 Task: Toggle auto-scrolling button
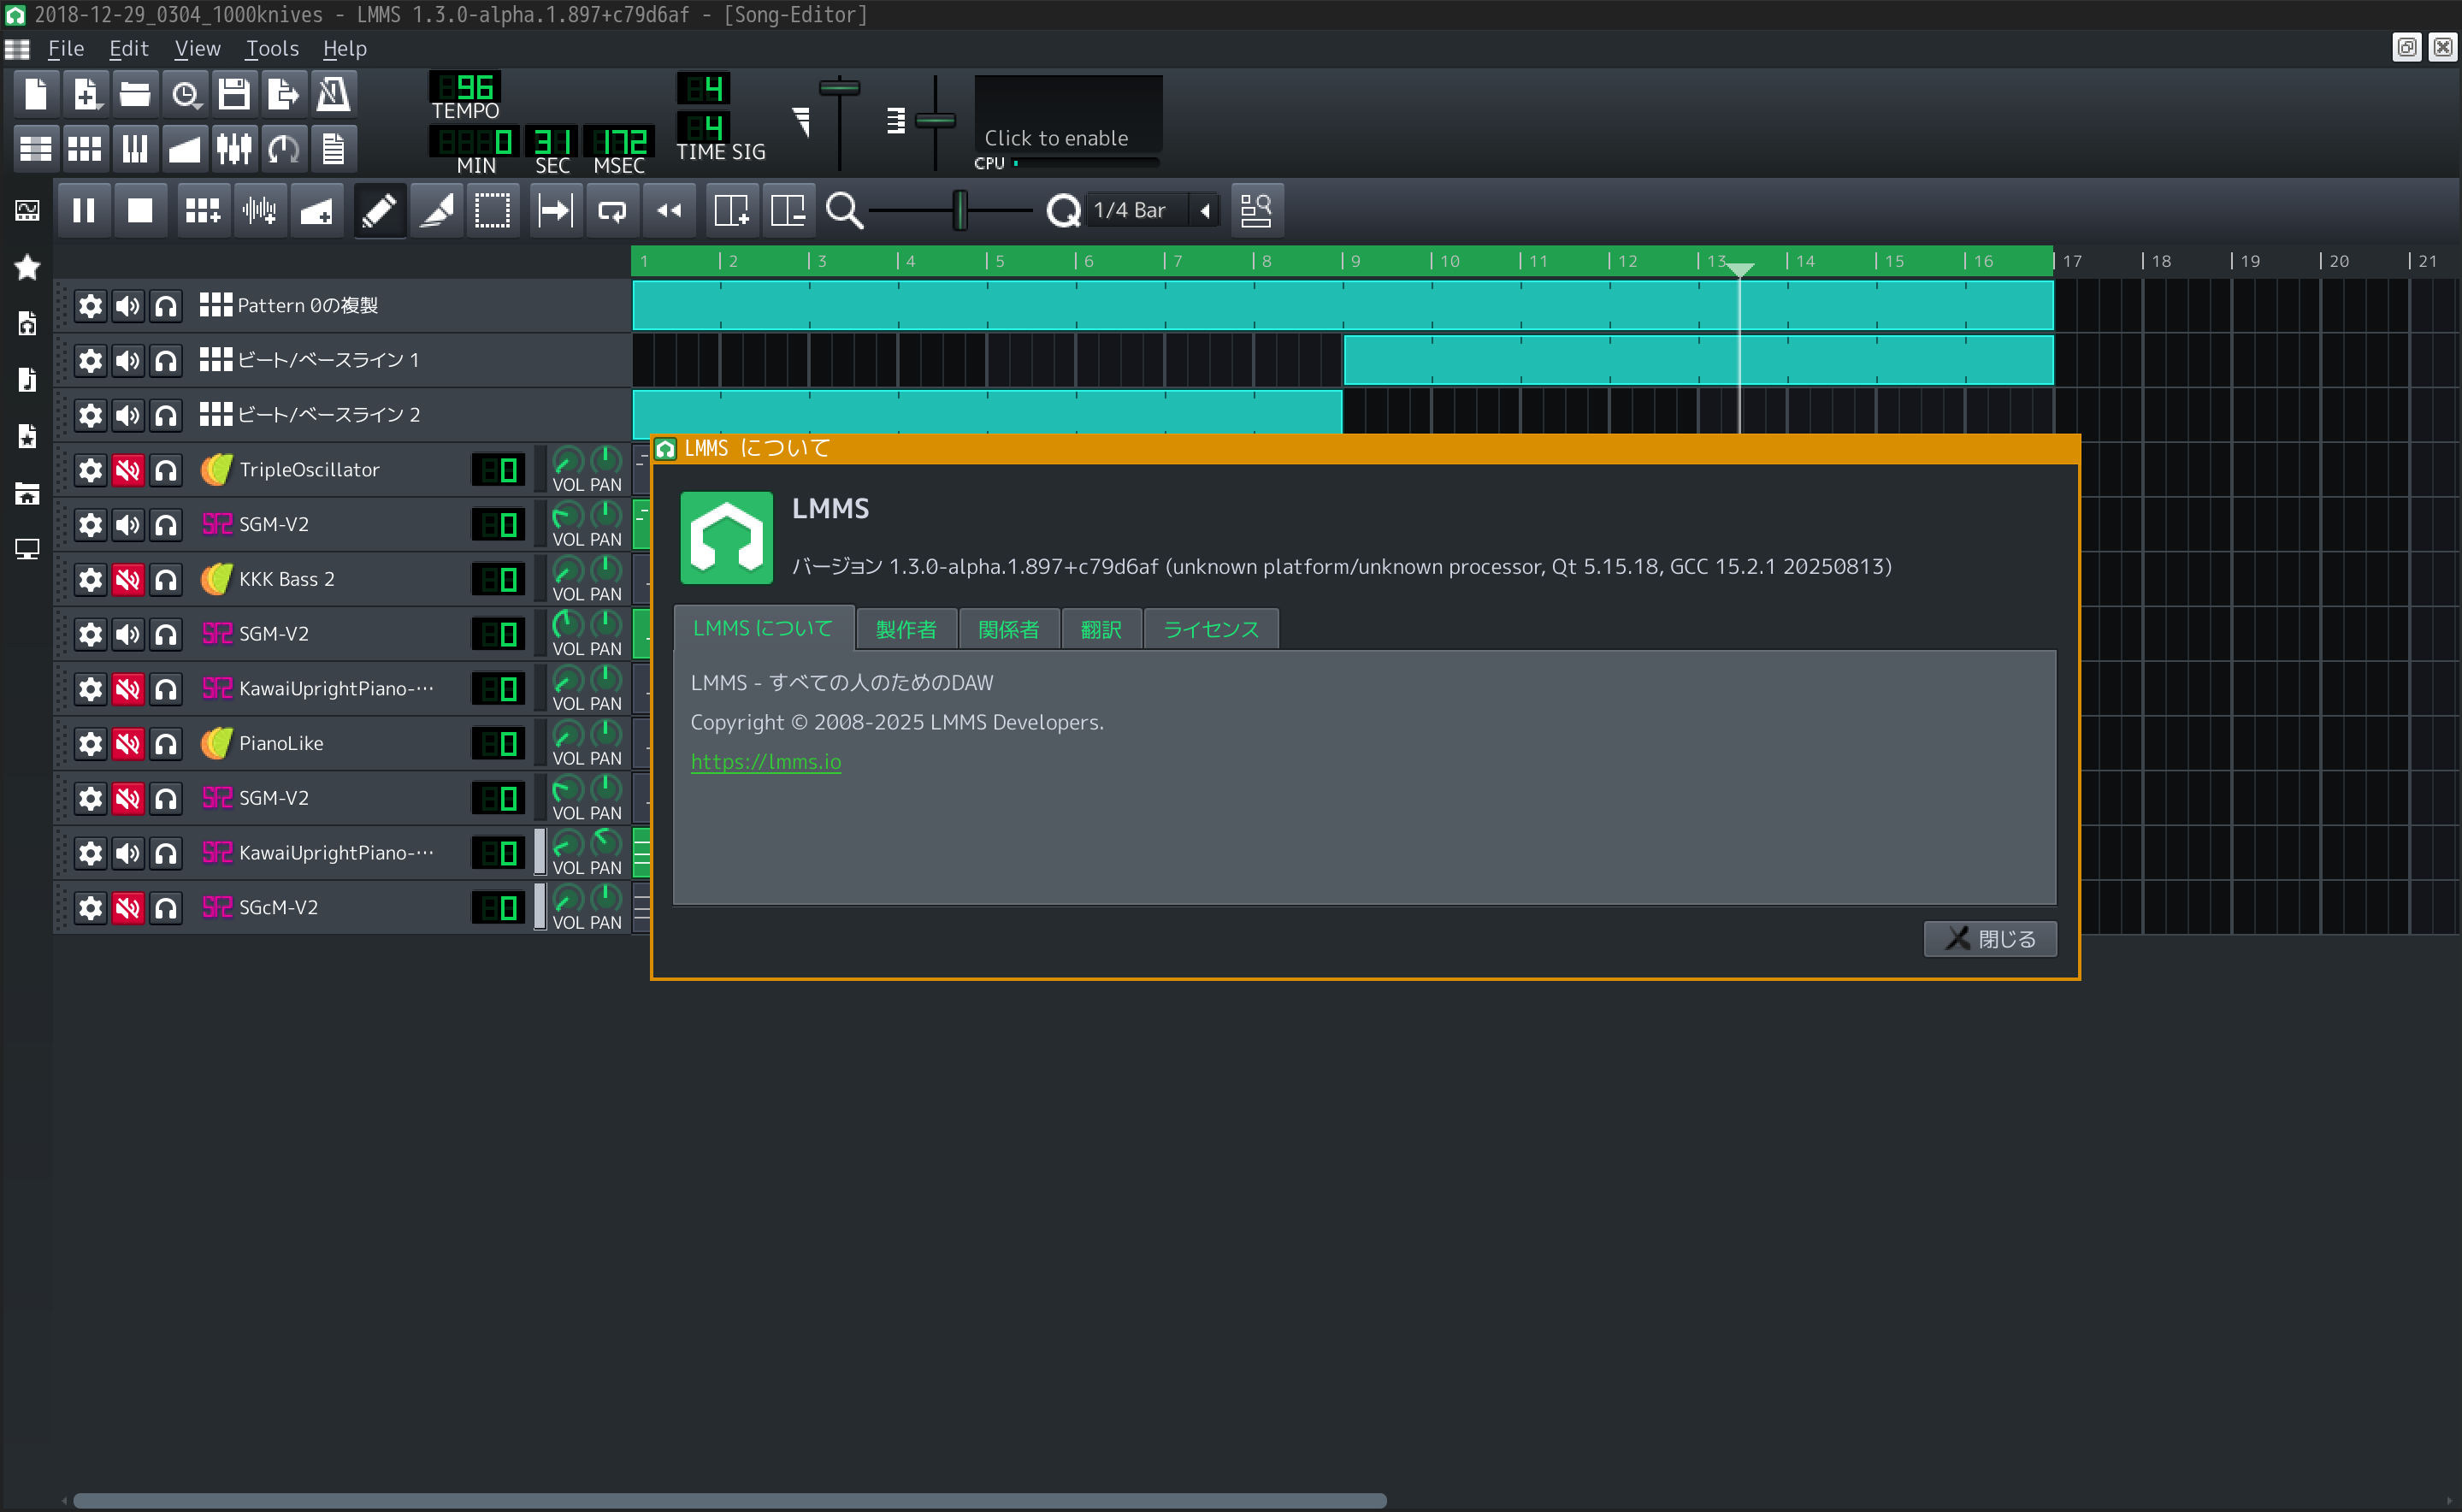[x=555, y=210]
